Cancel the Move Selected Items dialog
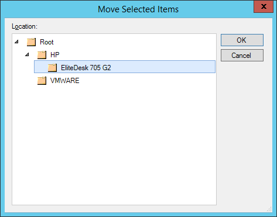This screenshot has height=217, width=277. (x=242, y=56)
